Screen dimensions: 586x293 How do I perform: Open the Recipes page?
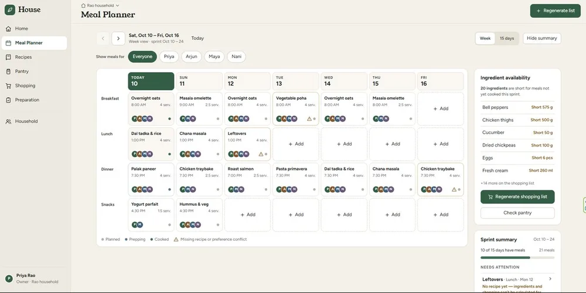[34, 57]
